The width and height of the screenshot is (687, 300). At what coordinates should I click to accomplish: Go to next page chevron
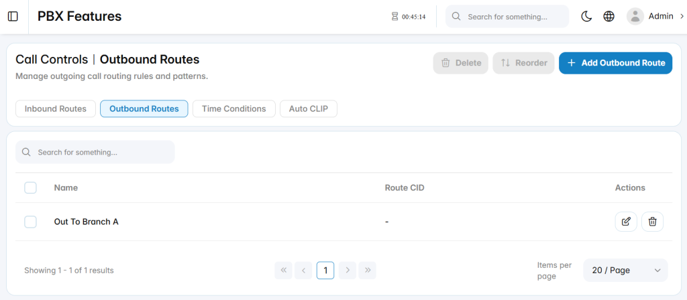pyautogui.click(x=348, y=271)
